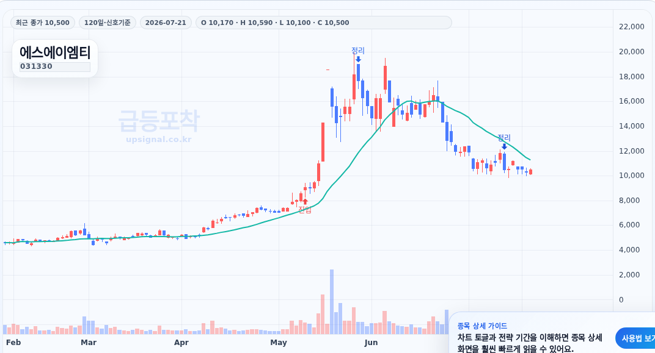This screenshot has width=655, height=353.
Task: Click the 진입 up-arrow entry marker
Action: pos(305,202)
